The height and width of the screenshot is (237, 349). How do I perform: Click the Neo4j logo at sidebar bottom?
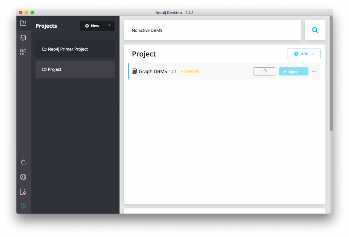coord(23,206)
